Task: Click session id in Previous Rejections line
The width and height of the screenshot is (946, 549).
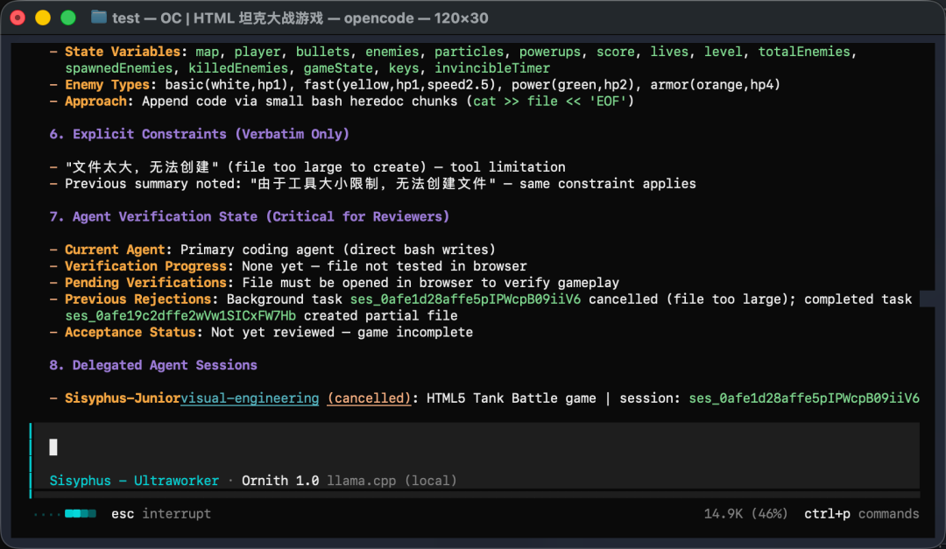Action: 465,299
